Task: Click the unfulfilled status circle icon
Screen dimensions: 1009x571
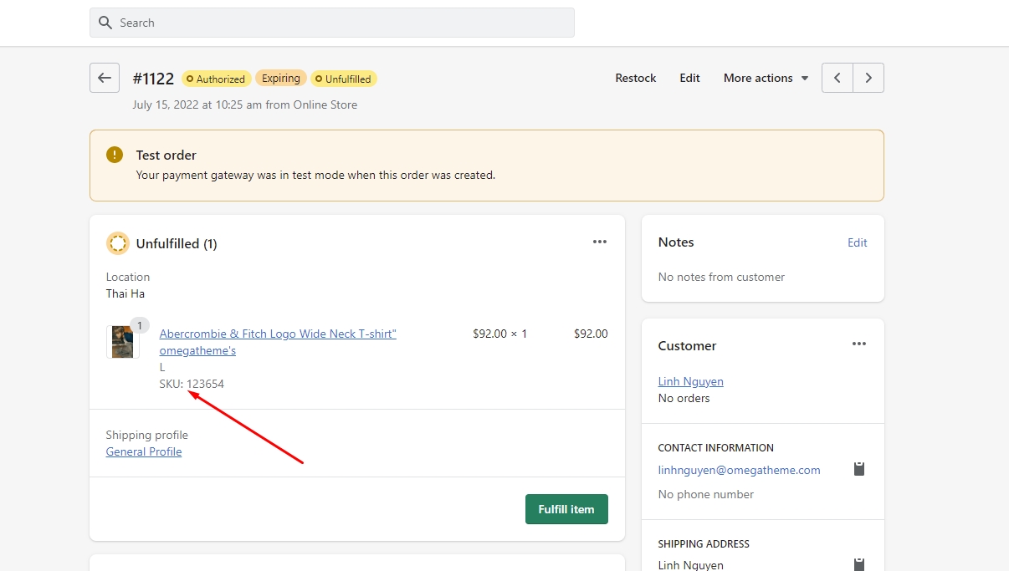Action: click(118, 243)
